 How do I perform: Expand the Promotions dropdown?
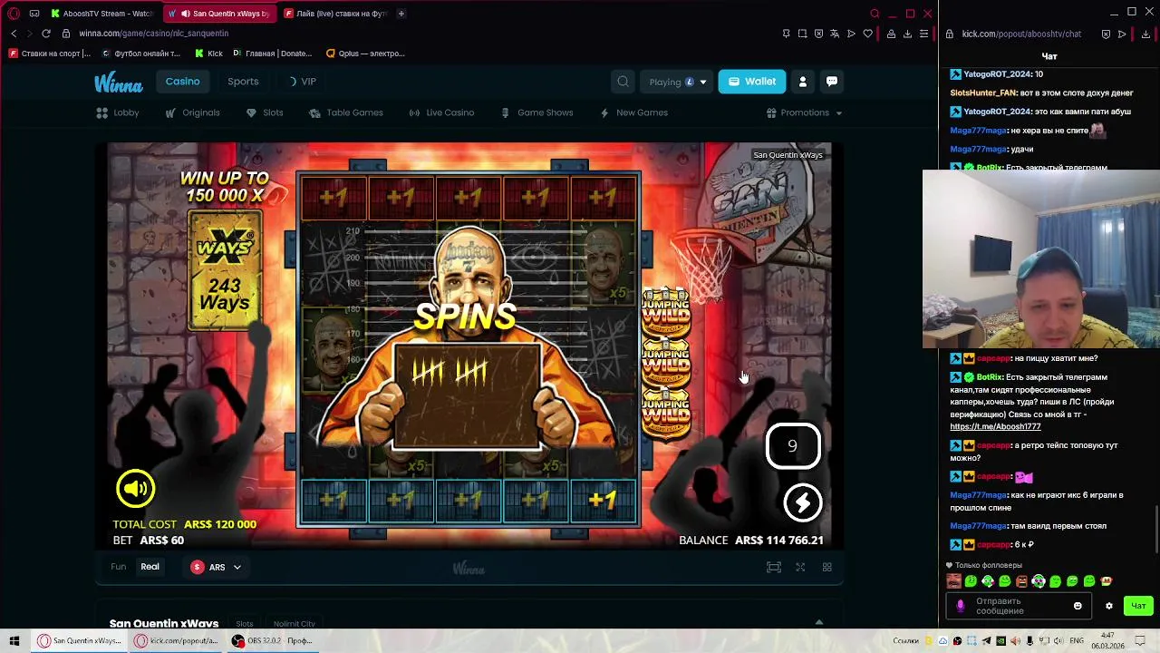pos(805,112)
